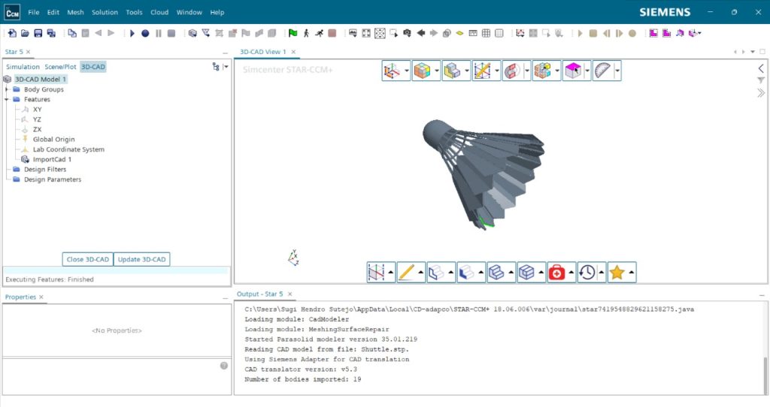Click the open folder load simulation icon
The height and width of the screenshot is (407, 770).
pos(25,33)
